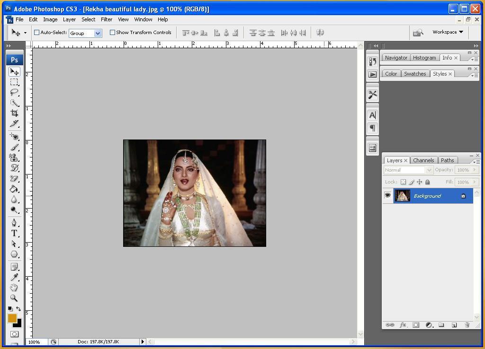Select the Rectangular Marquee tool

14,82
